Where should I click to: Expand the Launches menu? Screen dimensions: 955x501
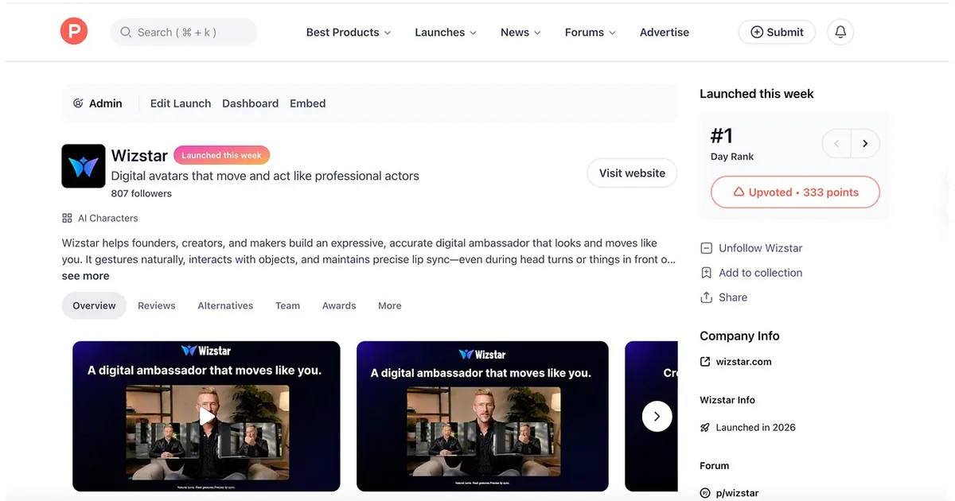(446, 33)
